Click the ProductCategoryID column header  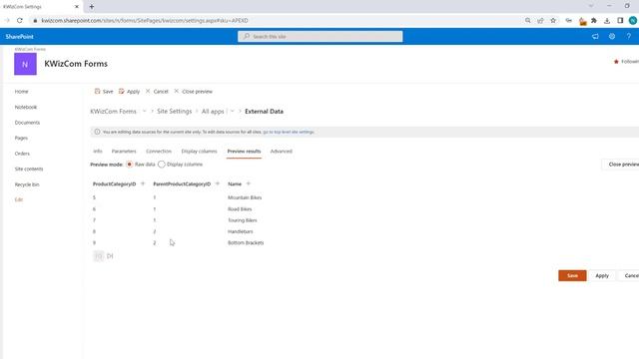pyautogui.click(x=114, y=183)
